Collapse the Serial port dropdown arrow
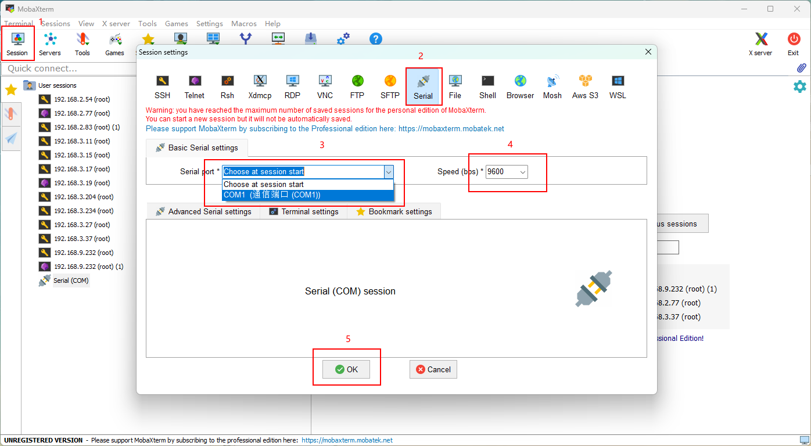 pos(389,172)
